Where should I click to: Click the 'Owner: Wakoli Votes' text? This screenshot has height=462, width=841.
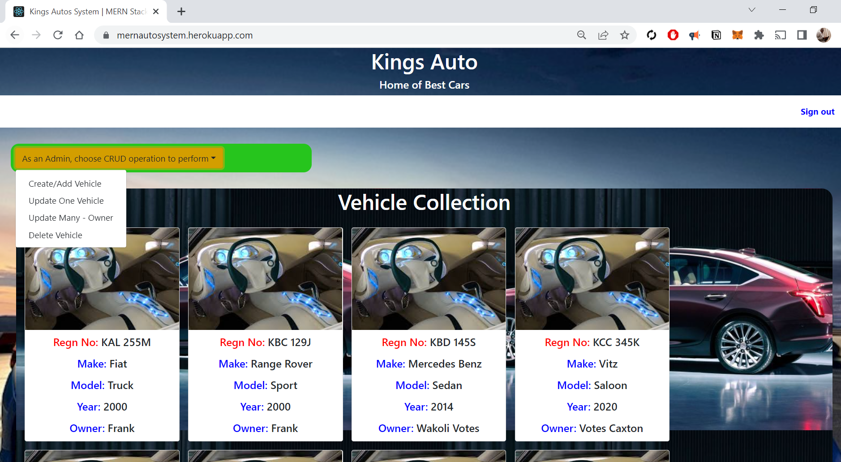429,428
